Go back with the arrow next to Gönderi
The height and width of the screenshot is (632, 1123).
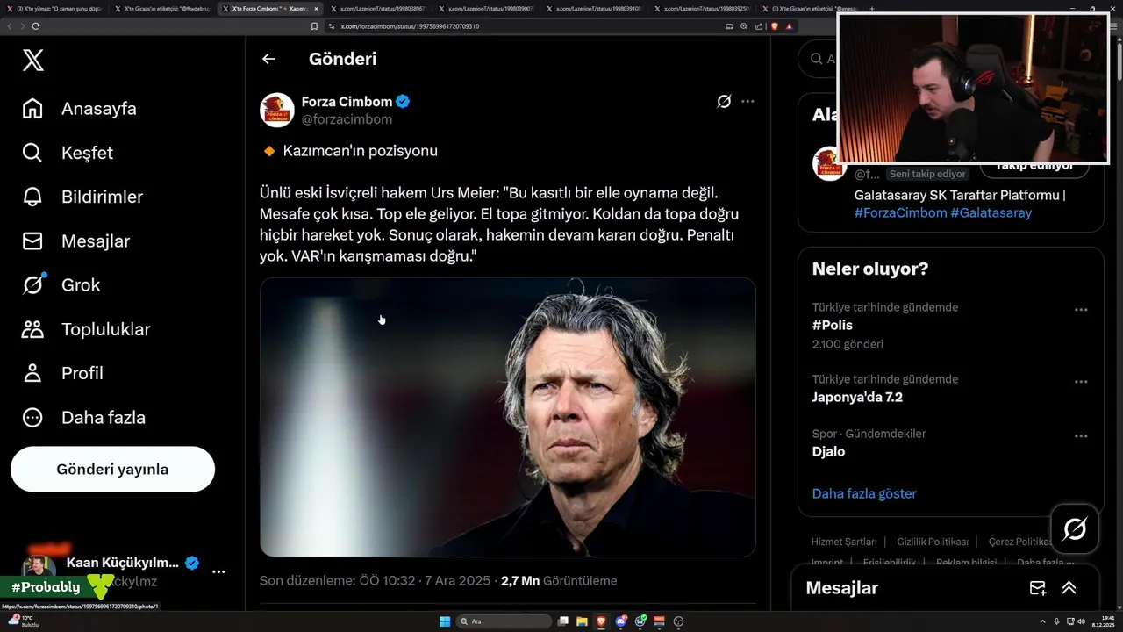coord(268,59)
